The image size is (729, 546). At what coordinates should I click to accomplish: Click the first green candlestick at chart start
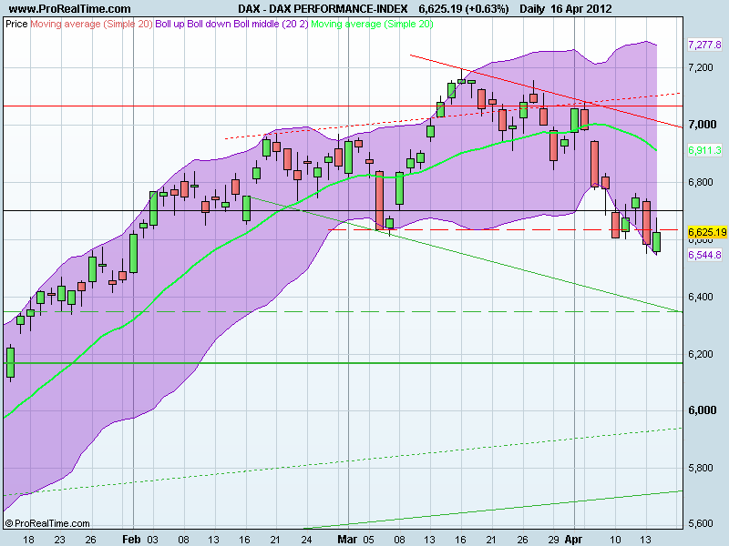[10, 362]
